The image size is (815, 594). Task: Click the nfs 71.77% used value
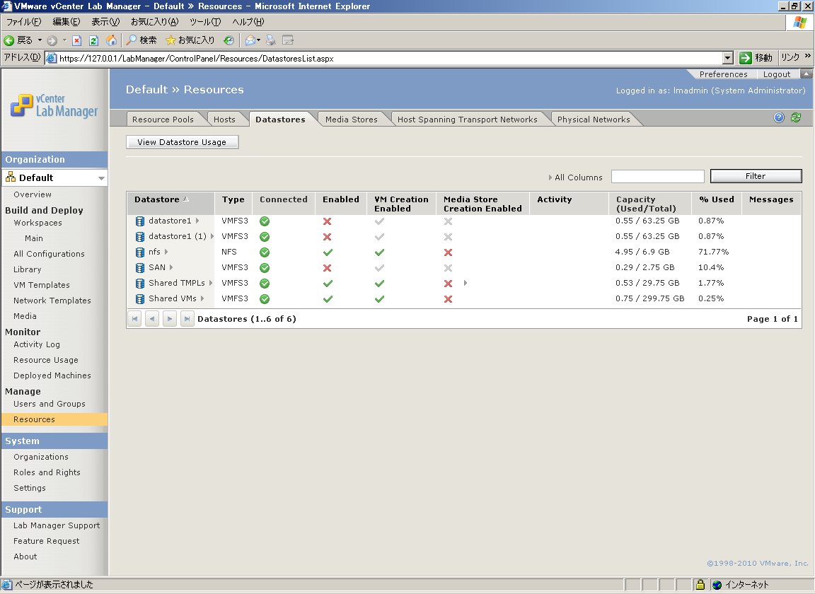(x=713, y=252)
